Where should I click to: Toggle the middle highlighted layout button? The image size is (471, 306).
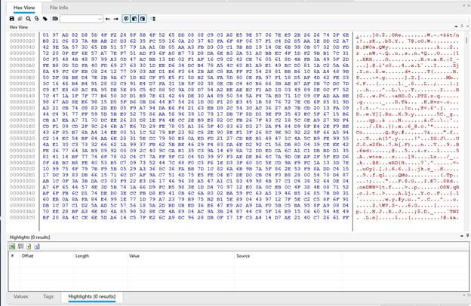tap(134, 19)
